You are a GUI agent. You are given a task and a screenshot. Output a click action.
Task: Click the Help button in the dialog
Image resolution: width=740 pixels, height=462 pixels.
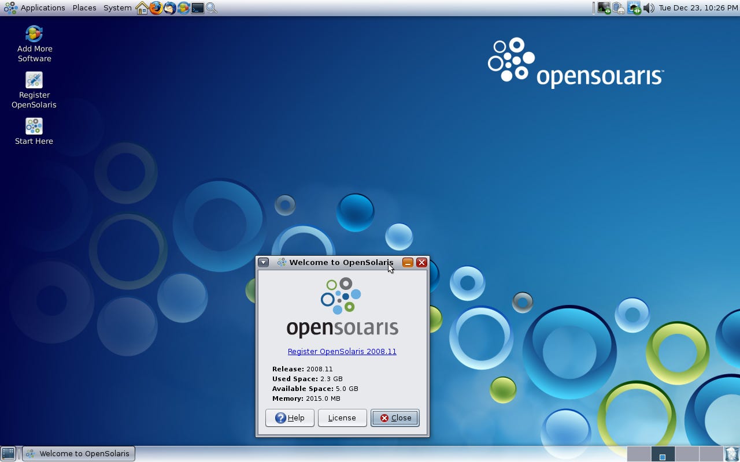click(289, 418)
